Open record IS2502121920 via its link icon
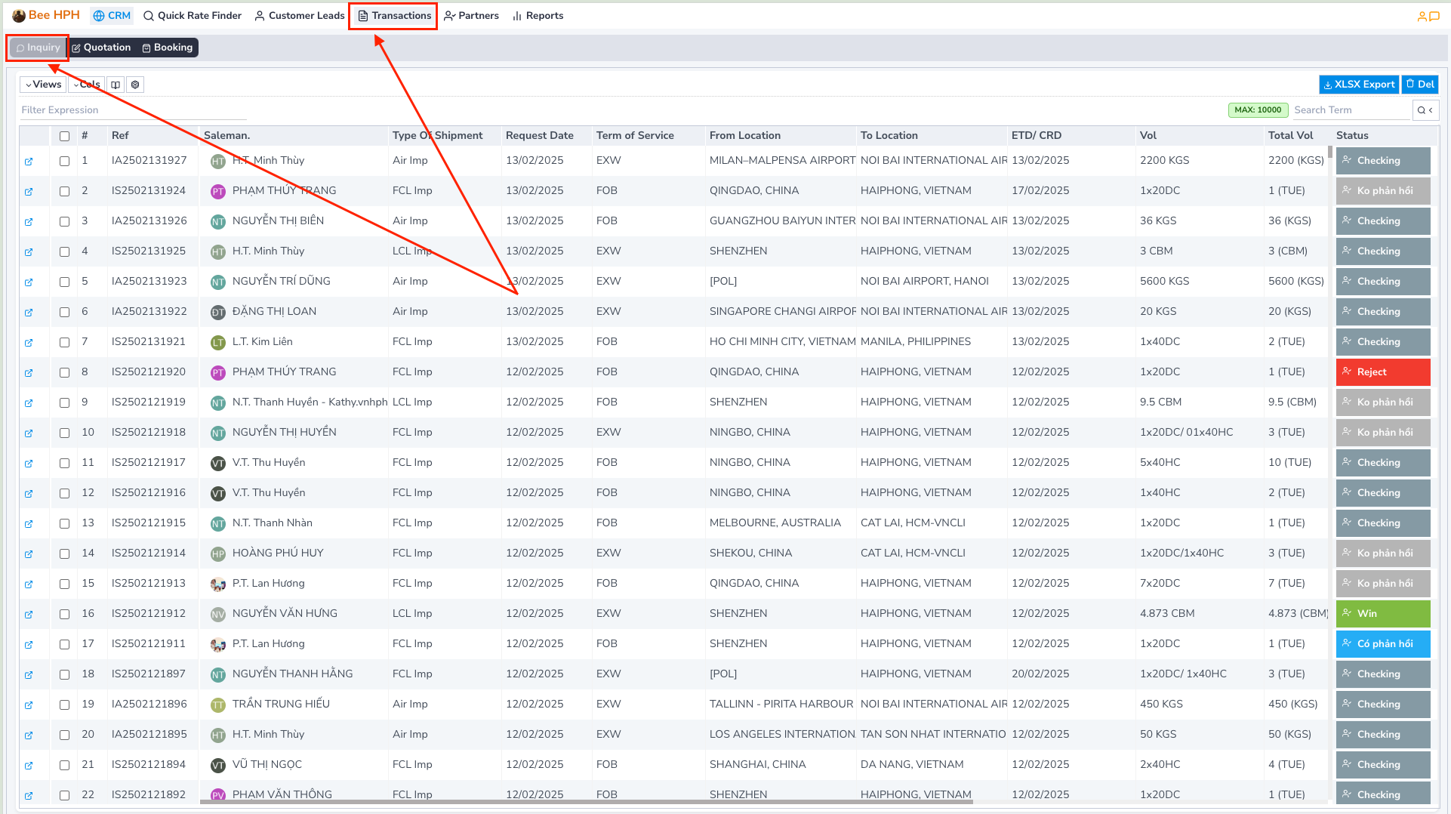 (29, 373)
